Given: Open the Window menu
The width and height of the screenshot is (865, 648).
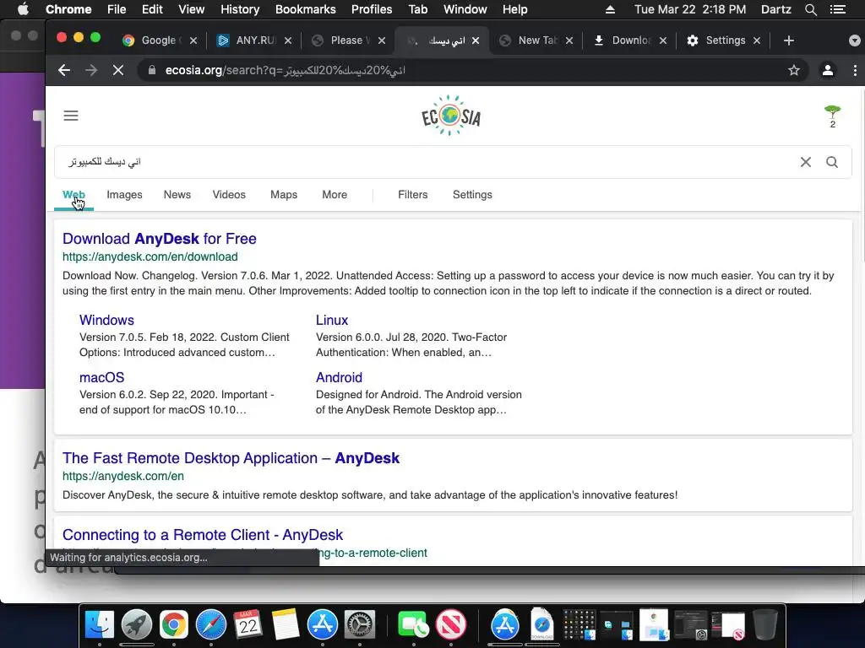Looking at the screenshot, I should click(465, 9).
